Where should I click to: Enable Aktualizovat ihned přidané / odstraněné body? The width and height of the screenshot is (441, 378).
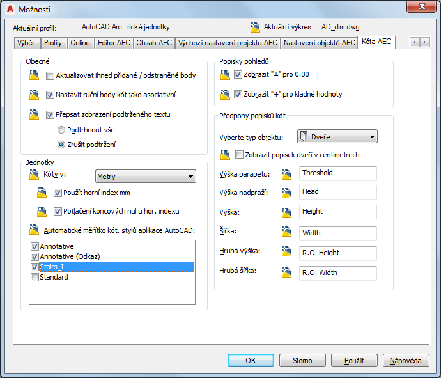(x=50, y=75)
